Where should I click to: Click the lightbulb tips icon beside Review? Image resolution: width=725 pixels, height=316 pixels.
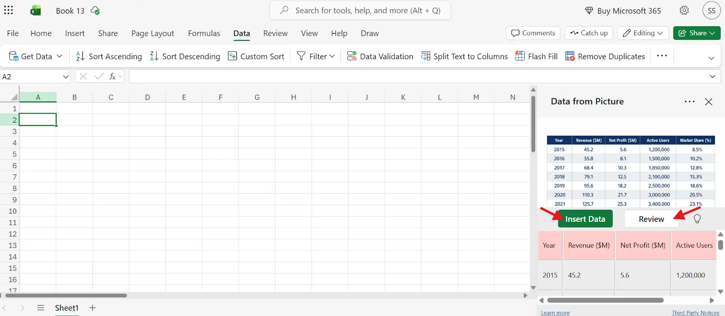tap(697, 219)
